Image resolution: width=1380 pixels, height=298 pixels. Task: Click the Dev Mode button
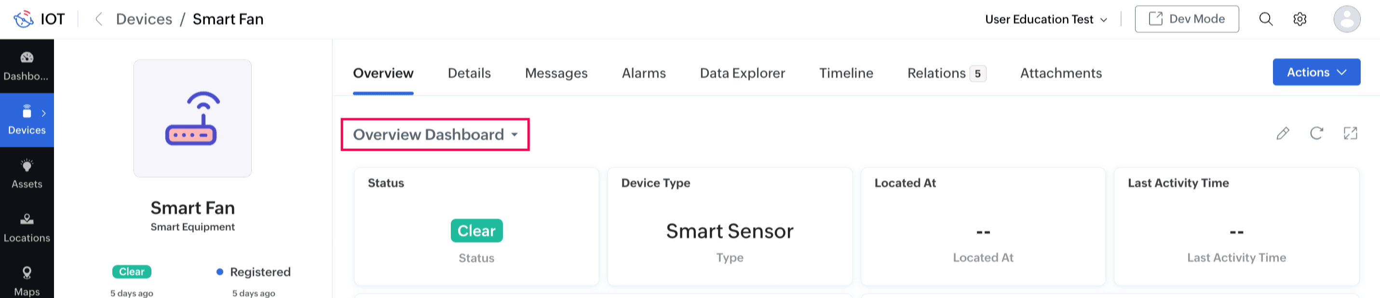click(x=1187, y=19)
